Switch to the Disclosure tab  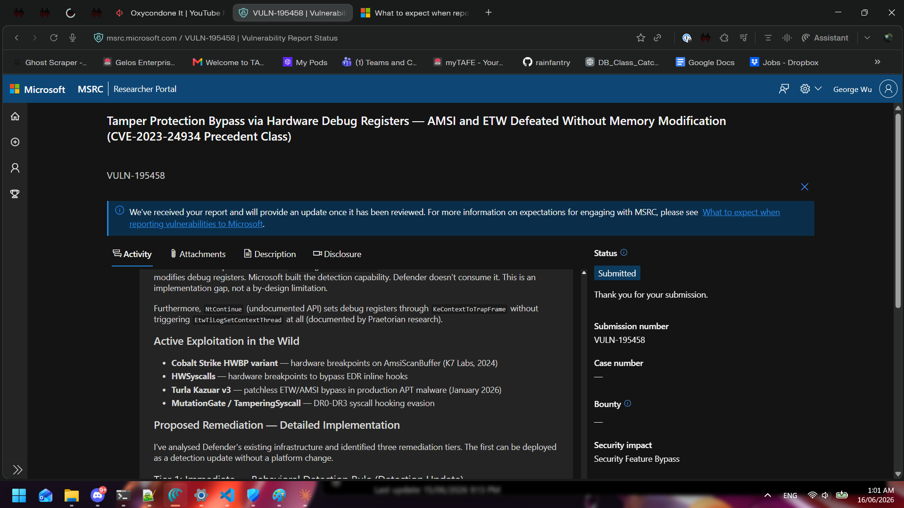(337, 254)
